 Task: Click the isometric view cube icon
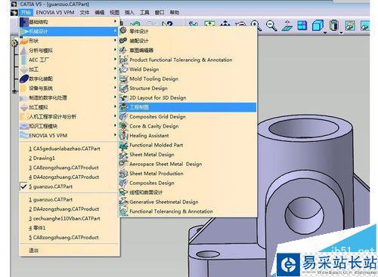[318, 26]
